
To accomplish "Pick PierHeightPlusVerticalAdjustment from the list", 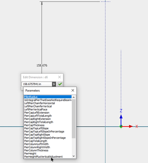I will tap(48, 156).
